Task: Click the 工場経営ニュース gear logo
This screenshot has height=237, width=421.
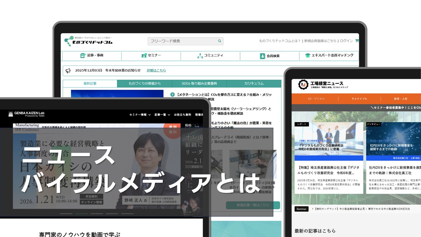Action: point(303,85)
